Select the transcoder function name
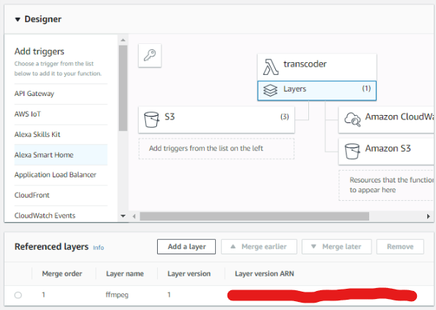The image size is (436, 310). coord(305,64)
